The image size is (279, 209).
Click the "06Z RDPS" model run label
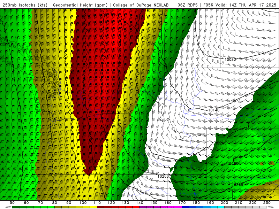pyautogui.click(x=187, y=5)
